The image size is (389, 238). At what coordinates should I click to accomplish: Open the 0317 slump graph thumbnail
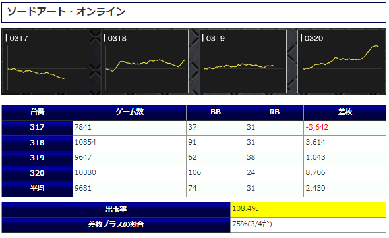pos(46,61)
